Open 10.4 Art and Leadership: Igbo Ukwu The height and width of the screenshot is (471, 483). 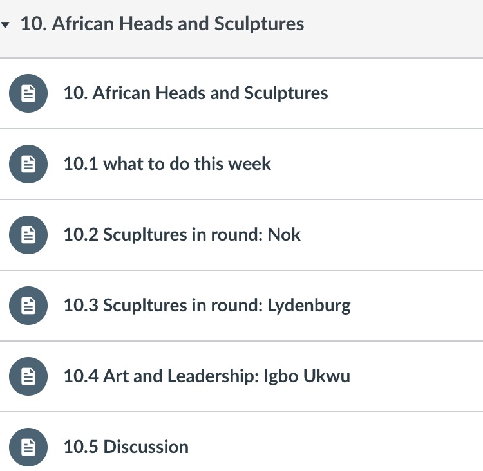click(207, 376)
